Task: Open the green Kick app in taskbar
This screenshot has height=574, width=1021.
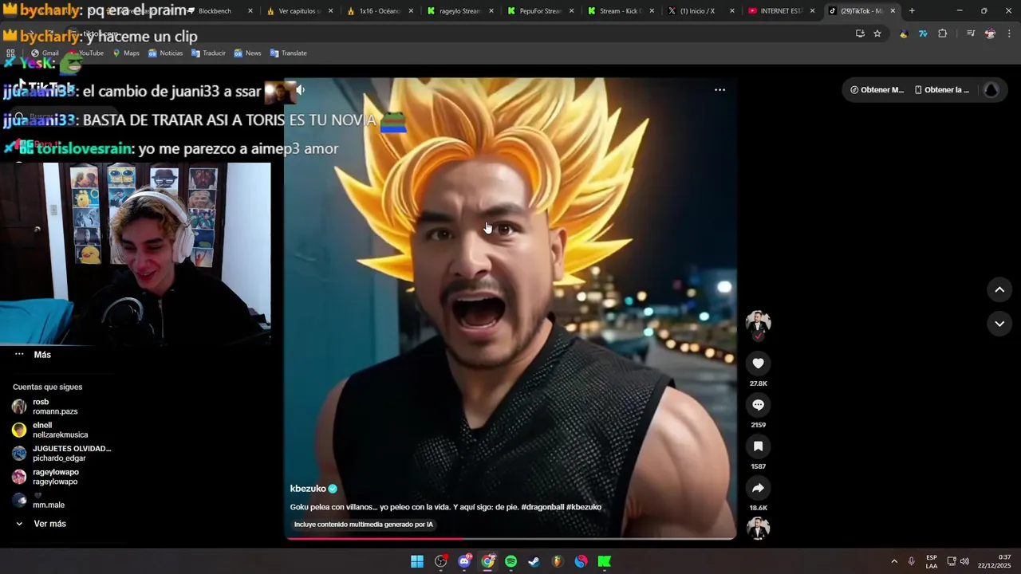Action: point(605,562)
